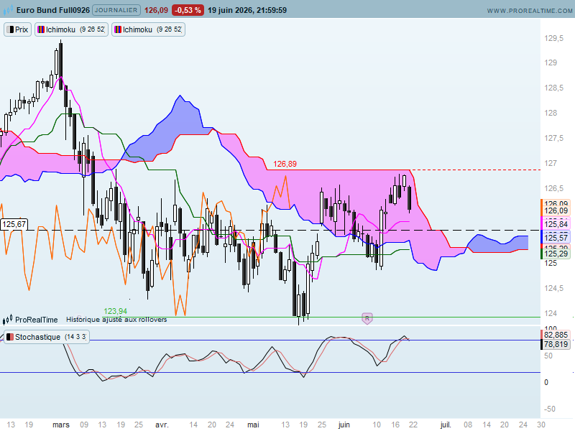Select the red 126,89 resistance level label
Image resolution: width=575 pixels, height=431 pixels.
pyautogui.click(x=285, y=164)
